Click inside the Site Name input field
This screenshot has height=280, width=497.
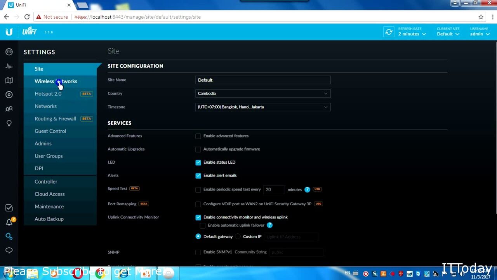coord(263,80)
